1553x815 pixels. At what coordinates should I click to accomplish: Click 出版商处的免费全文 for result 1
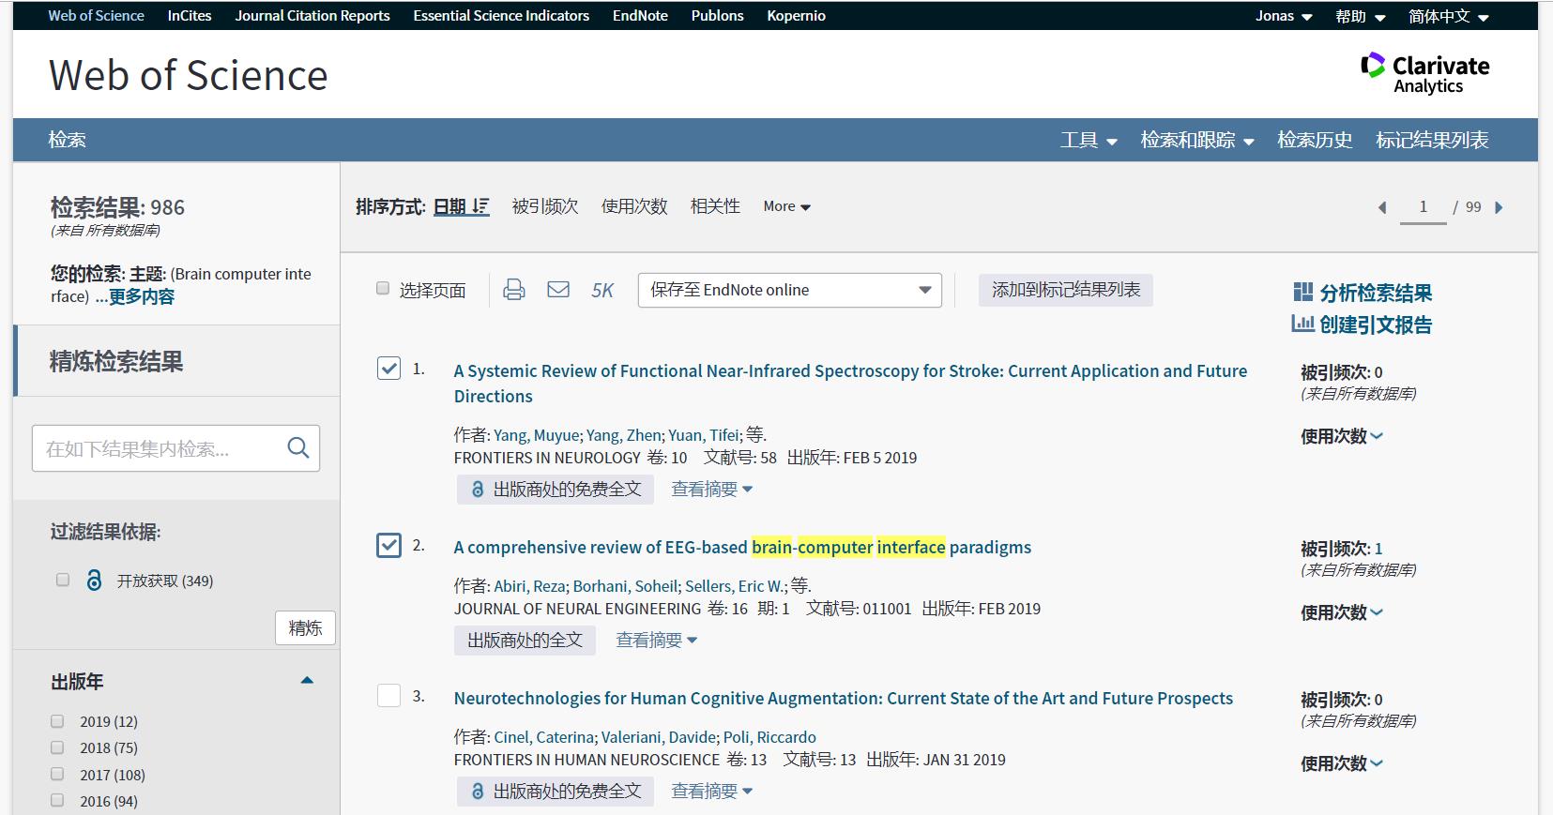pyautogui.click(x=556, y=489)
